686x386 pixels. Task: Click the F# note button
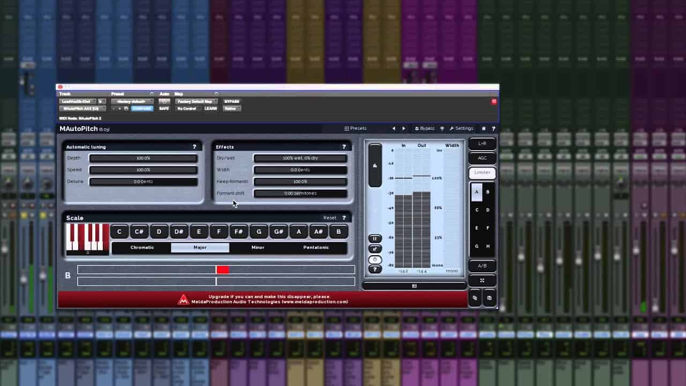(238, 232)
